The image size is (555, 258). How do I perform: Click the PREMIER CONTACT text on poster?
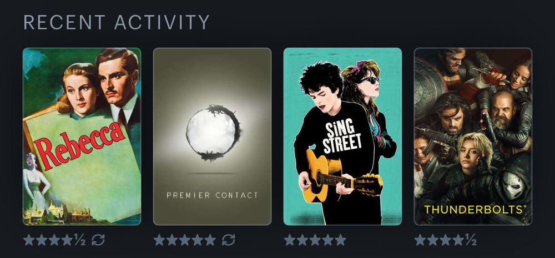click(213, 195)
